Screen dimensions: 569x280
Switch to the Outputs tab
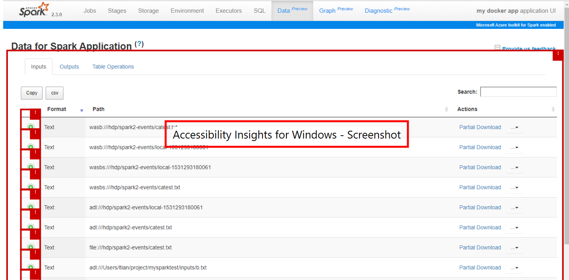pyautogui.click(x=69, y=66)
